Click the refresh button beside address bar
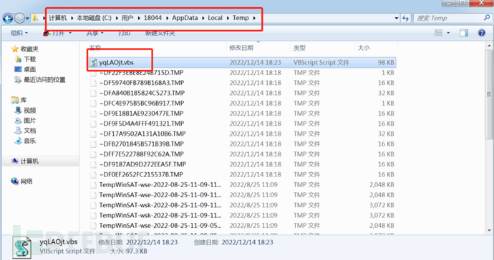 405,19
